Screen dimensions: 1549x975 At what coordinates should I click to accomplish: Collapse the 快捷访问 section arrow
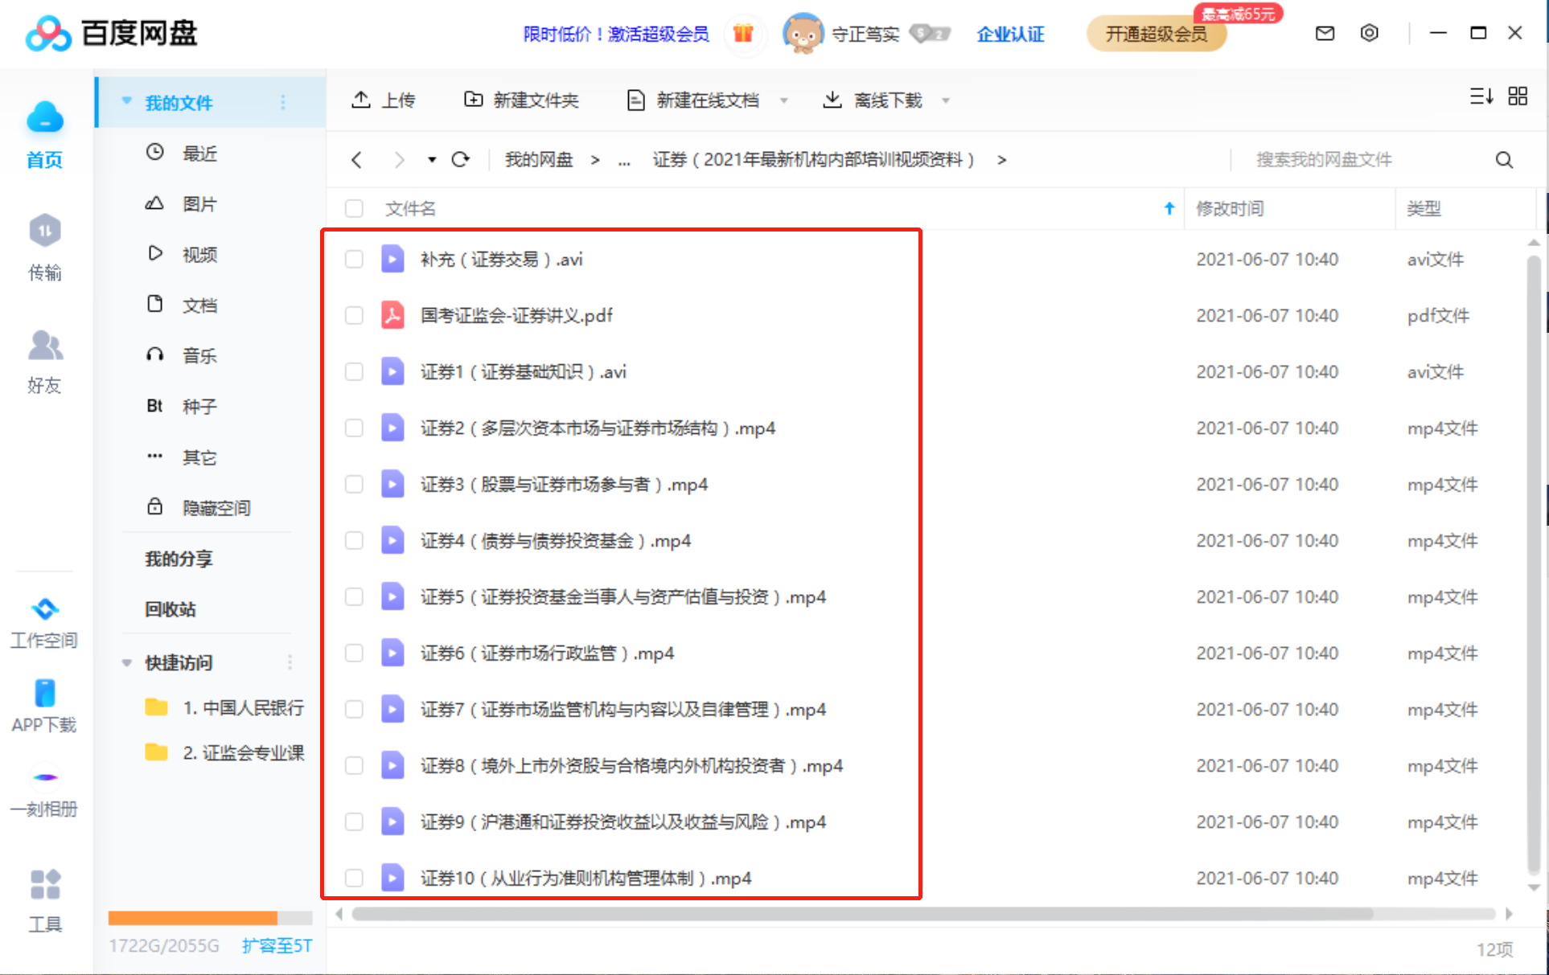[x=126, y=662]
